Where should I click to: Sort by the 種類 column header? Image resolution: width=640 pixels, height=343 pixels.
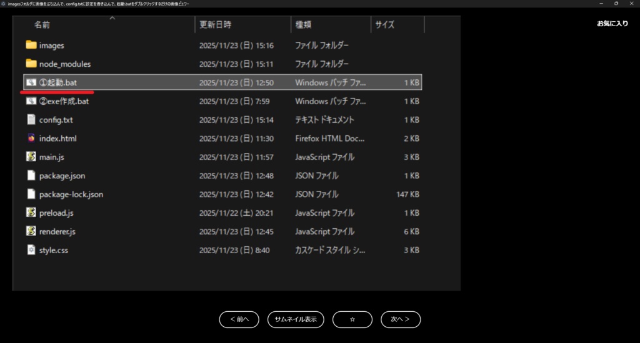click(x=303, y=25)
